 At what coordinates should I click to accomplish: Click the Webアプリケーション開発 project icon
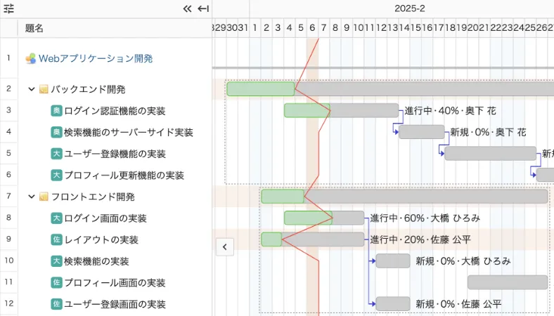[x=30, y=59]
